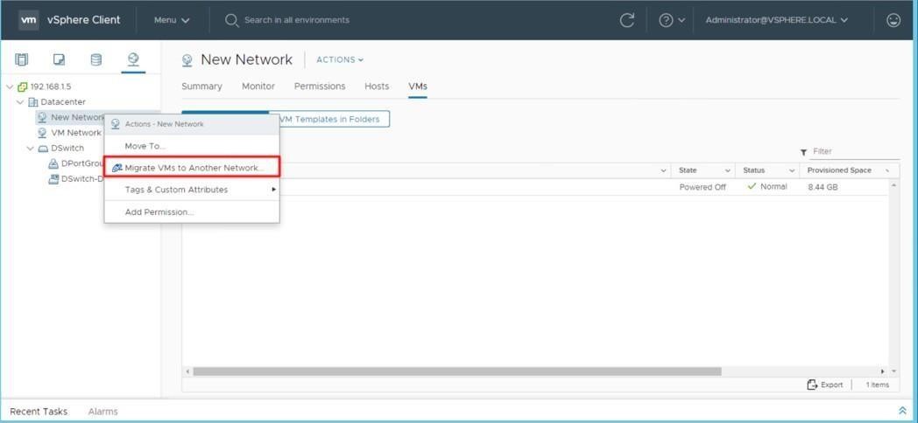
Task: Click the horizontal scrollbar left arrow
Action: pyautogui.click(x=188, y=371)
